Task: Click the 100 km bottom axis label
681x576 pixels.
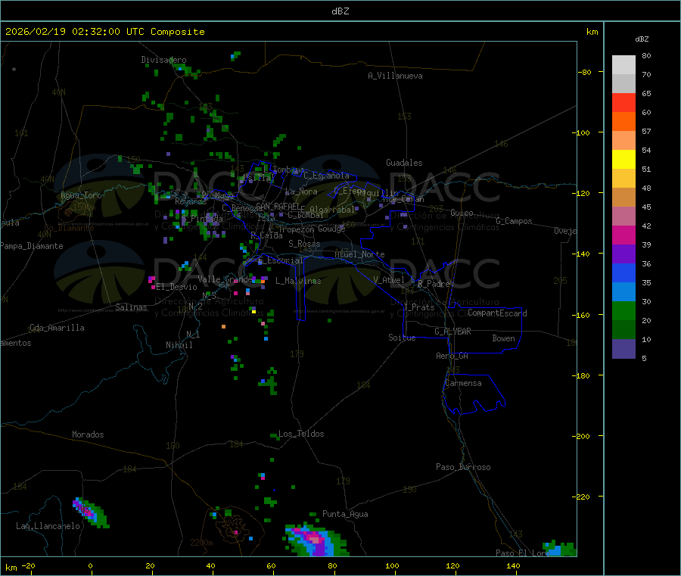Action: (392, 565)
